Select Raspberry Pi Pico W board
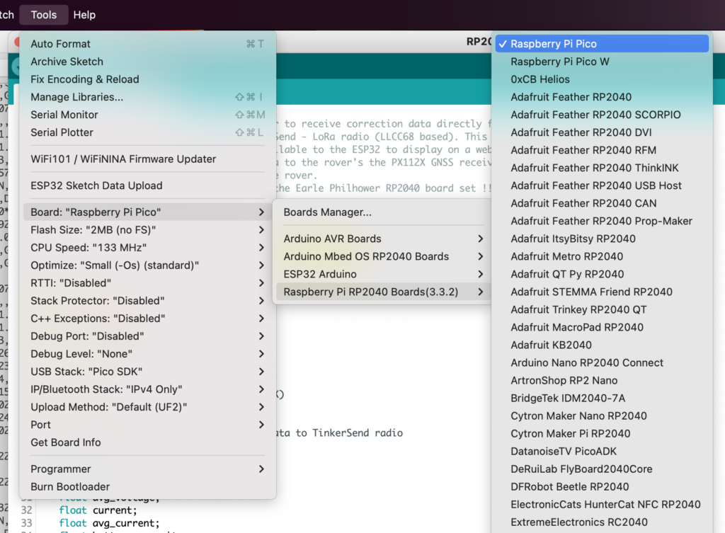The image size is (725, 533). coord(602,62)
